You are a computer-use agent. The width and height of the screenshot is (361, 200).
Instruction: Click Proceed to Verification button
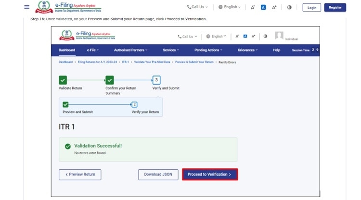coord(209,175)
